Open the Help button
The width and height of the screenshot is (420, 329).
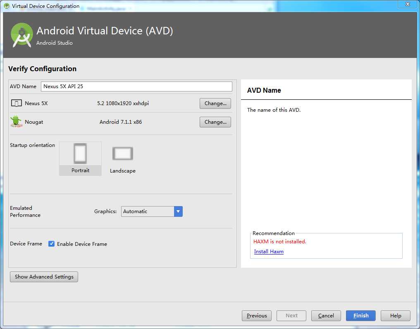coord(395,316)
